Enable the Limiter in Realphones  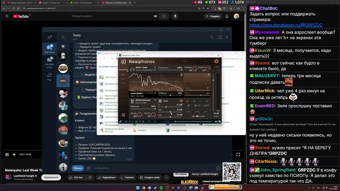(216, 67)
